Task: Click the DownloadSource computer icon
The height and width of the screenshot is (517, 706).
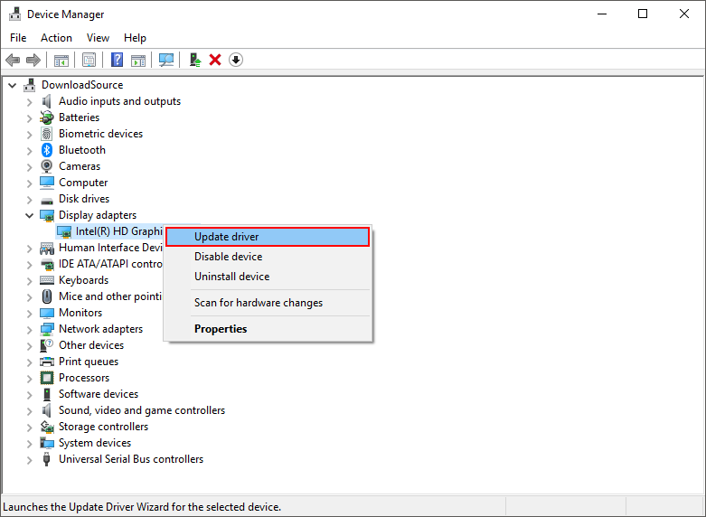Action: click(x=30, y=85)
